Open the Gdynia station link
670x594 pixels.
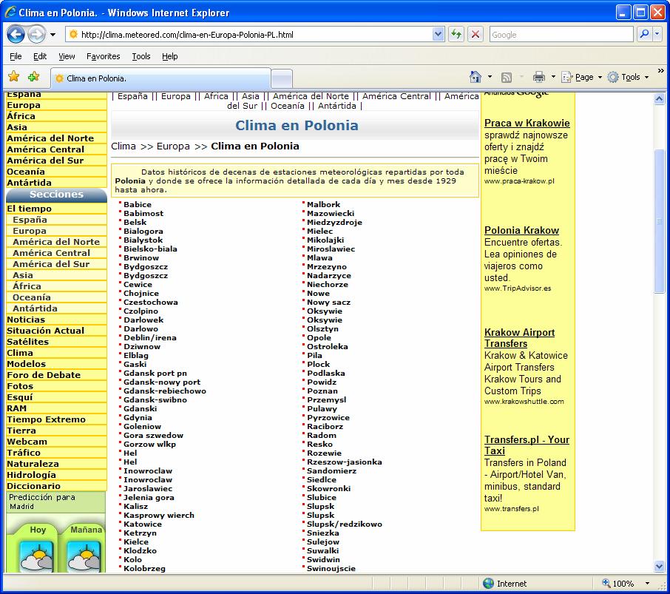coord(138,417)
